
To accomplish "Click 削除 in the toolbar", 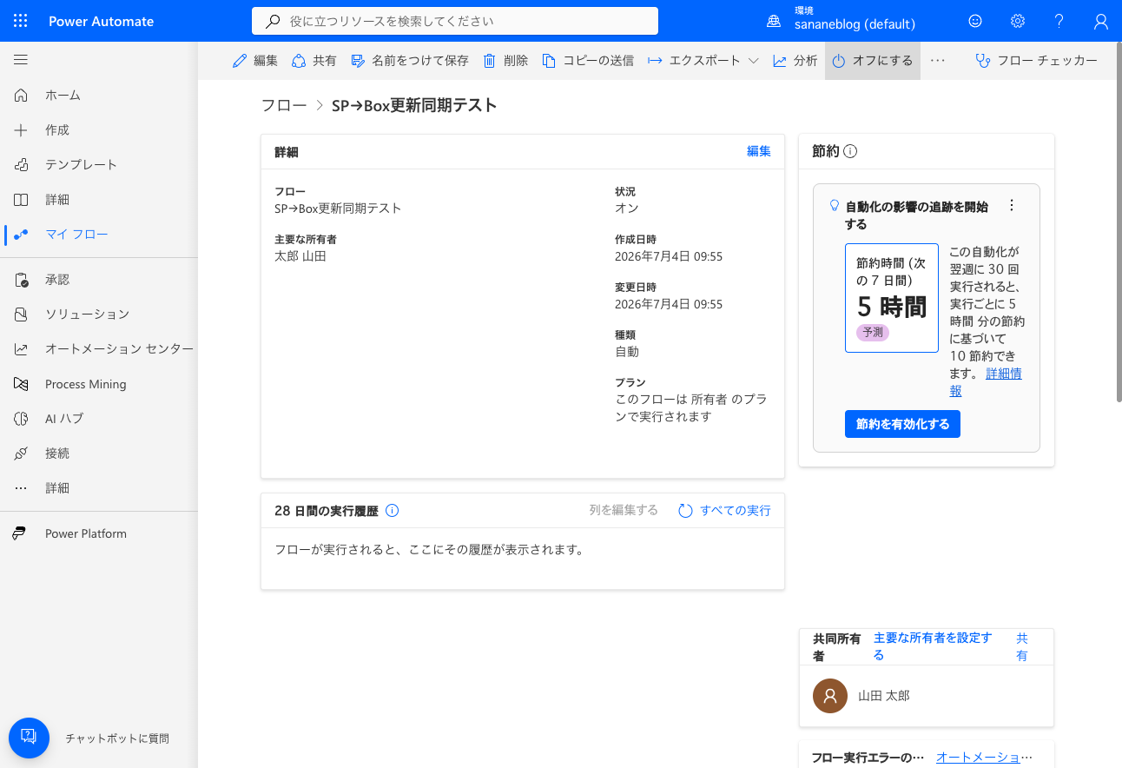I will coord(505,61).
